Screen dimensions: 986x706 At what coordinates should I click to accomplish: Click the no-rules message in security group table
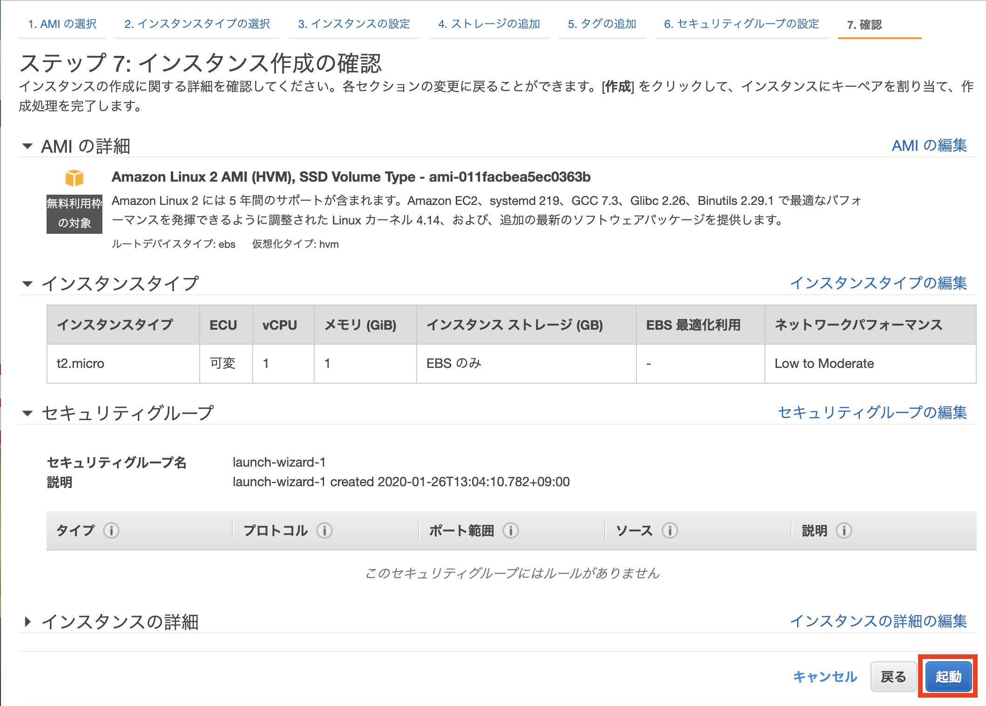(512, 573)
